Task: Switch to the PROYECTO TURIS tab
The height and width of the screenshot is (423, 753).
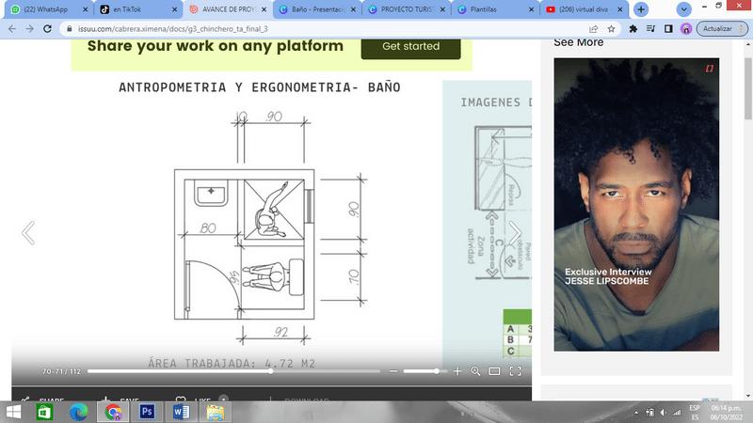Action: [407, 9]
